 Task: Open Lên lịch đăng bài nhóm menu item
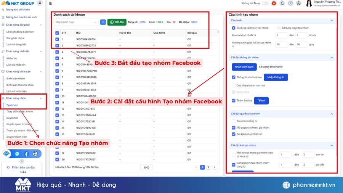20,32
